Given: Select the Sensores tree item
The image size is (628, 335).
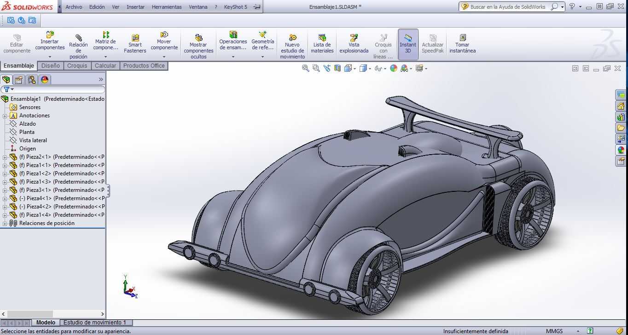Looking at the screenshot, I should (25, 107).
